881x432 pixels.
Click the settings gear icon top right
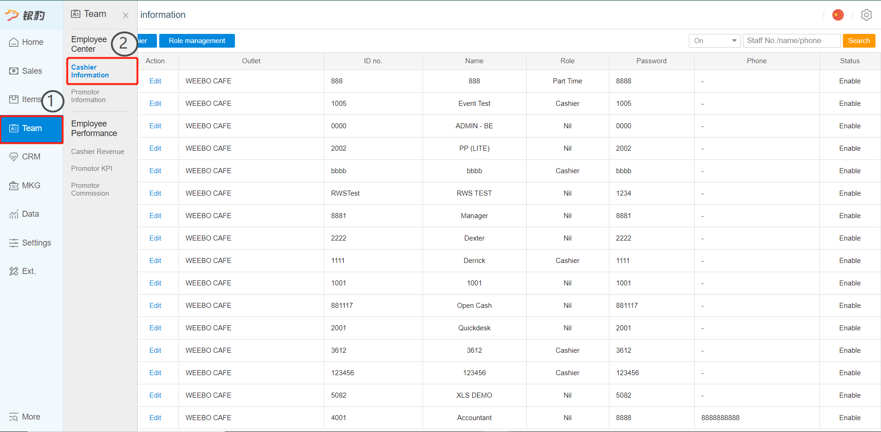tap(866, 15)
